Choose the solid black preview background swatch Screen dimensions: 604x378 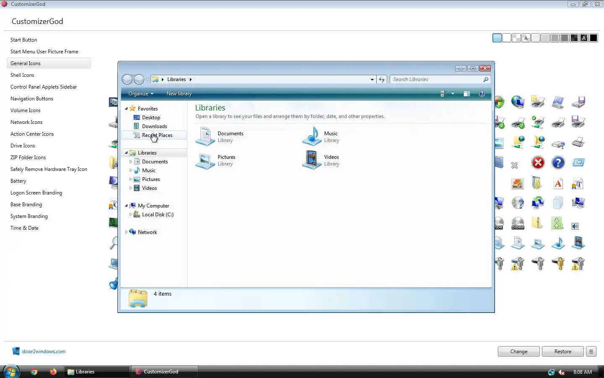[594, 38]
